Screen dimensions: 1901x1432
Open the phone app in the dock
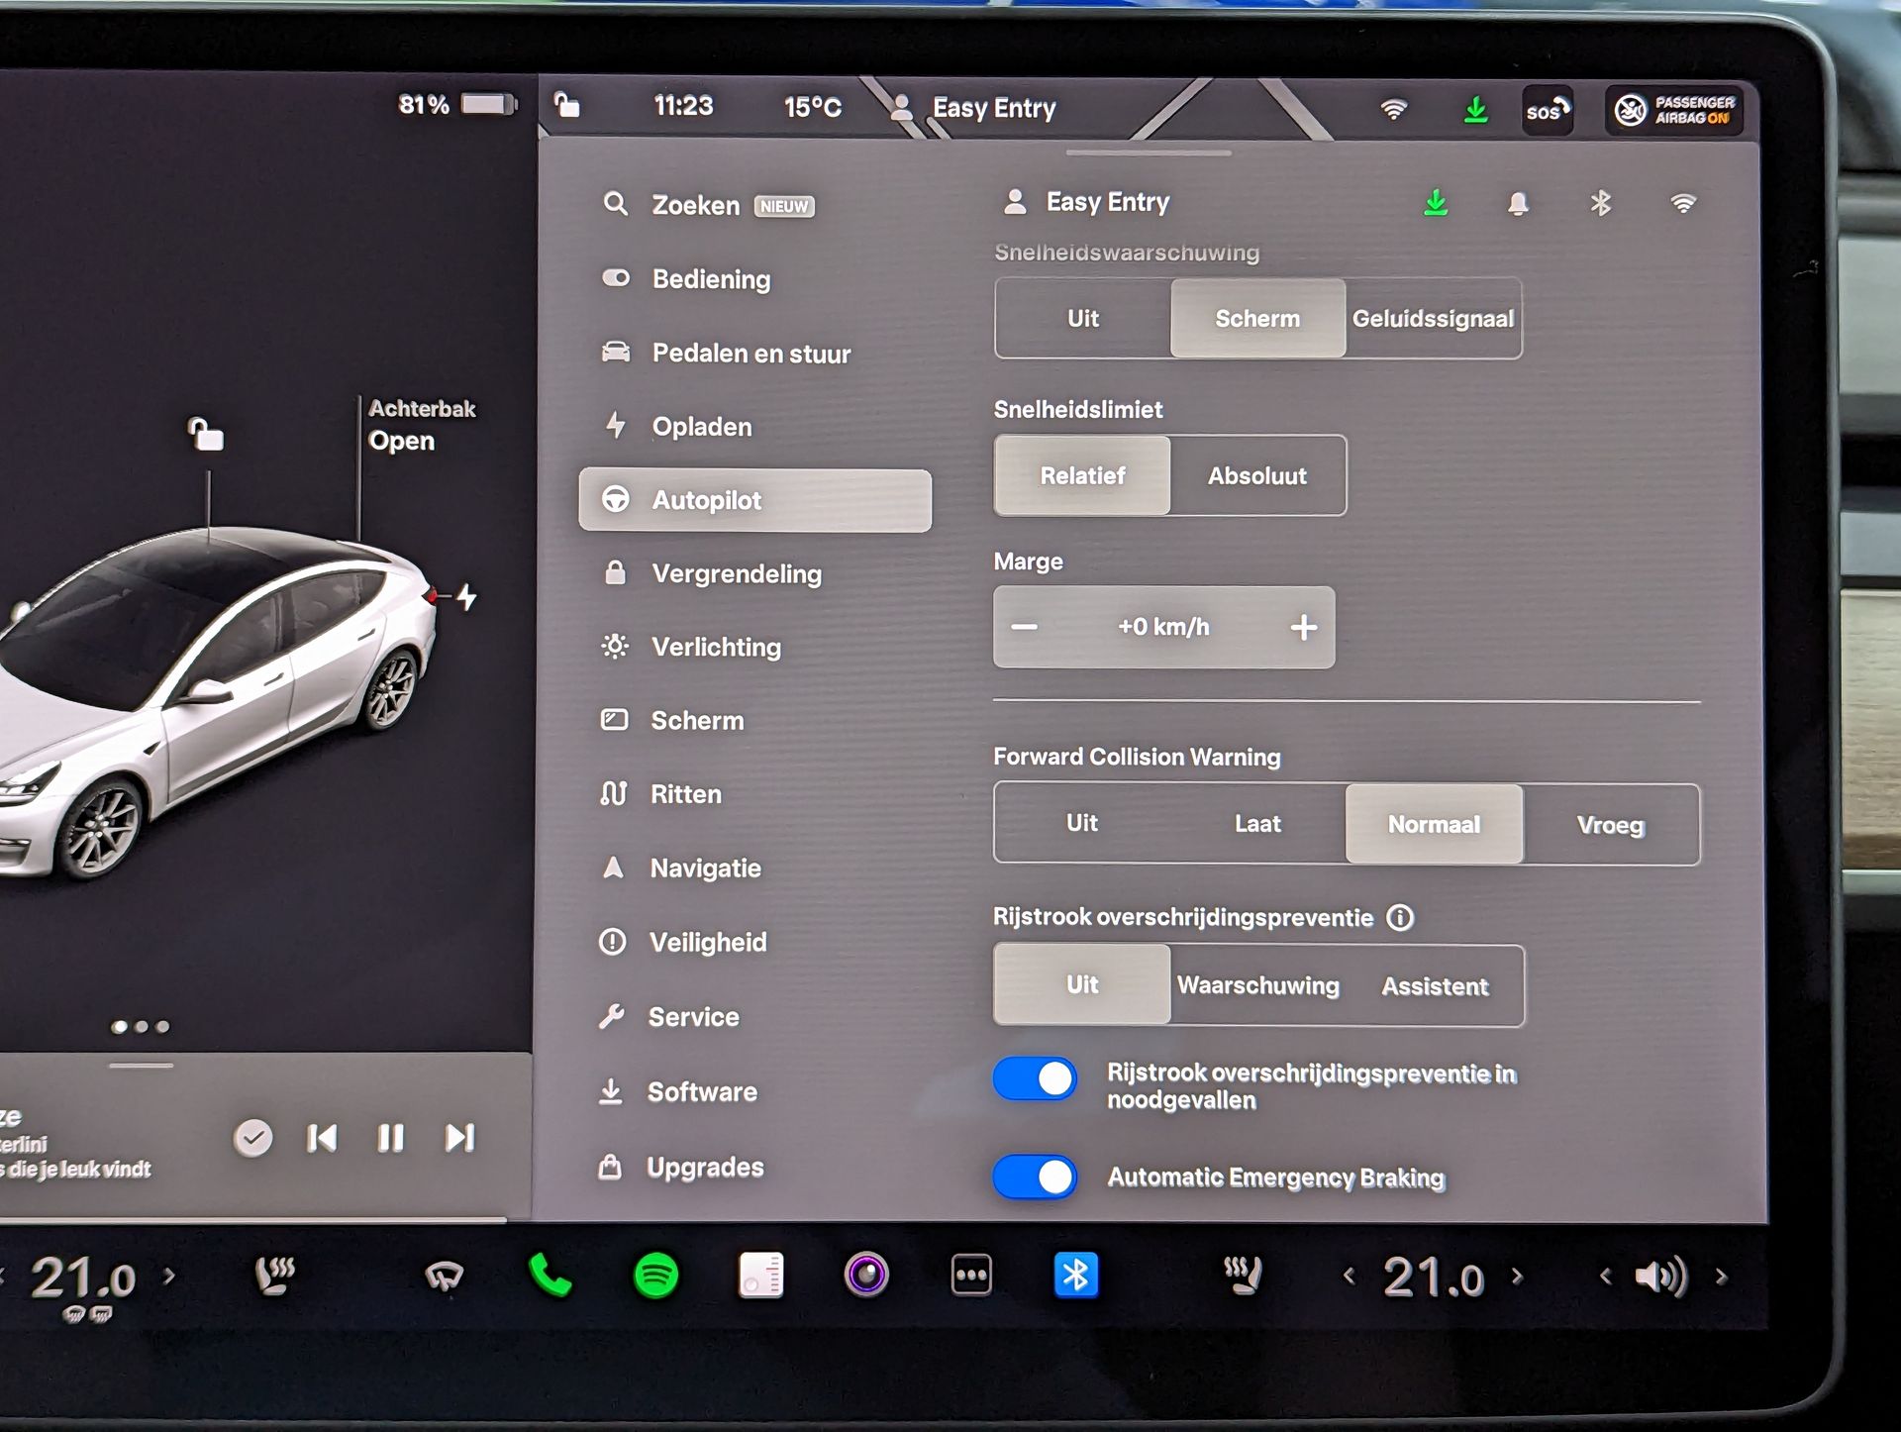(x=550, y=1276)
